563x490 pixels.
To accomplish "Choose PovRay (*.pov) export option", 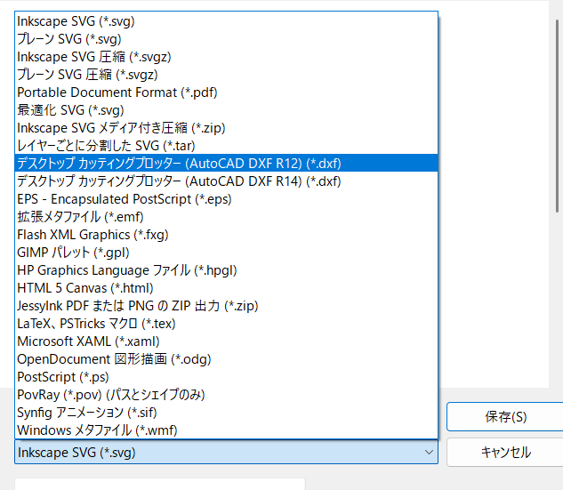I will [x=226, y=395].
